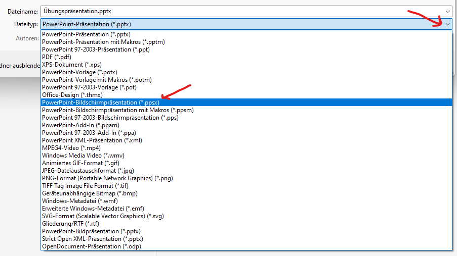Image resolution: width=457 pixels, height=256 pixels.
Task: Expand the Dateiname dropdown arrow
Action: click(447, 11)
